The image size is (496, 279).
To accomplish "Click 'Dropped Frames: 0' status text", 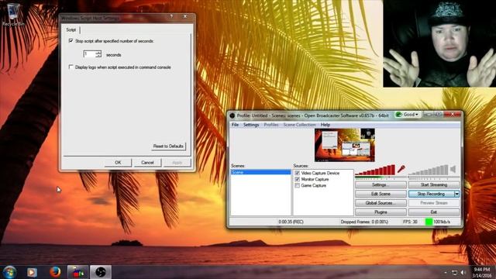I will [364, 222].
